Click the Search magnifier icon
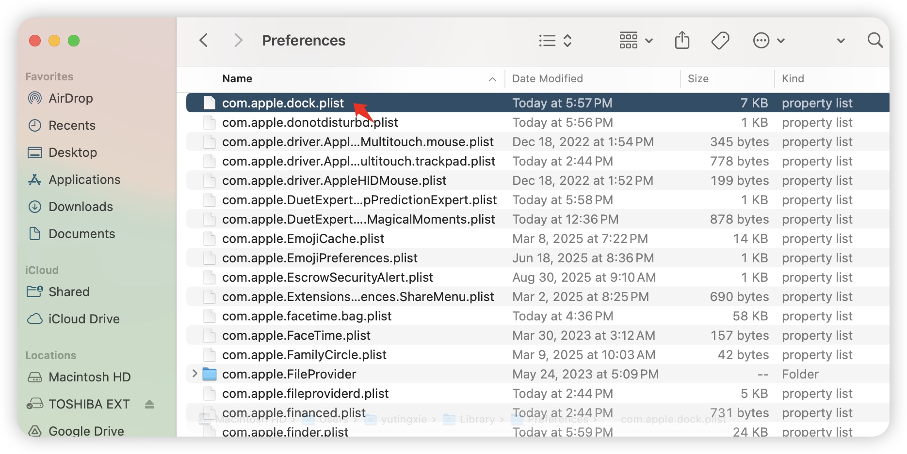The height and width of the screenshot is (454, 907). pyautogui.click(x=875, y=40)
